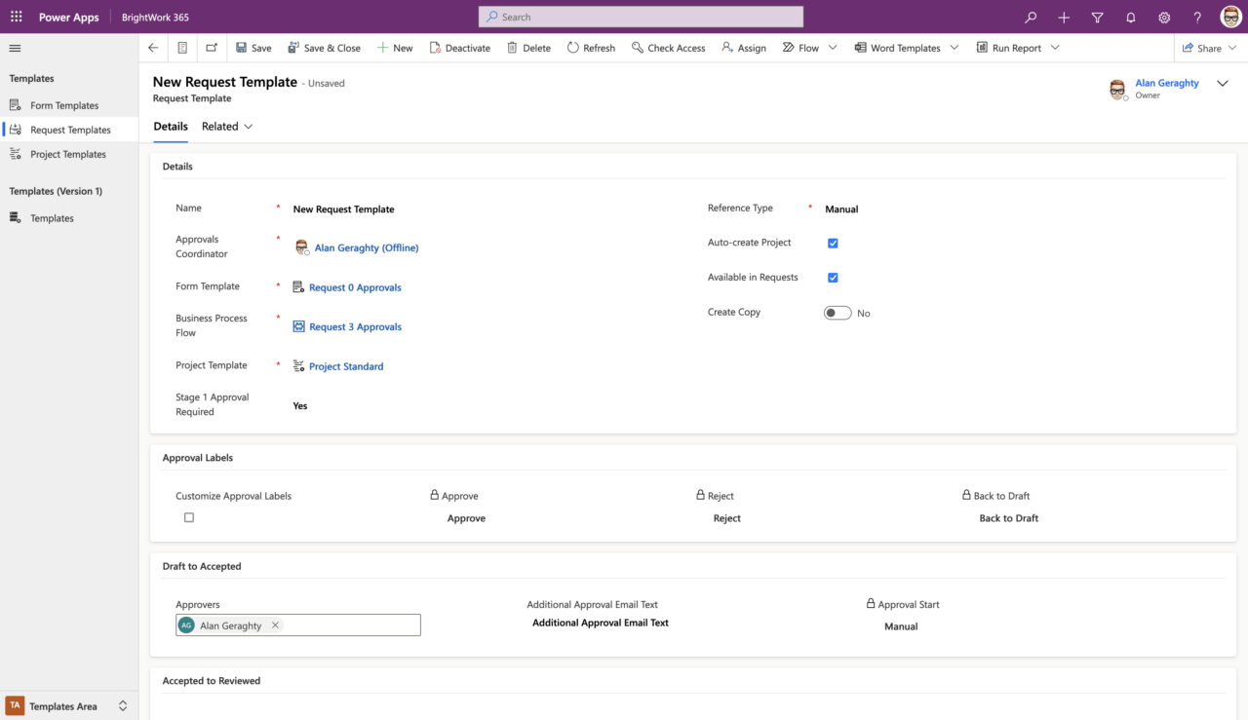Screen dimensions: 1248x720
Task: Click the back arrow above the record
Action: [x=153, y=47]
